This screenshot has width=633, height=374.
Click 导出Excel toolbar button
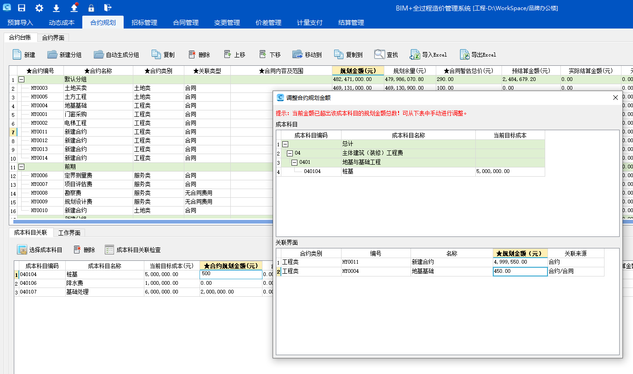pyautogui.click(x=478, y=55)
